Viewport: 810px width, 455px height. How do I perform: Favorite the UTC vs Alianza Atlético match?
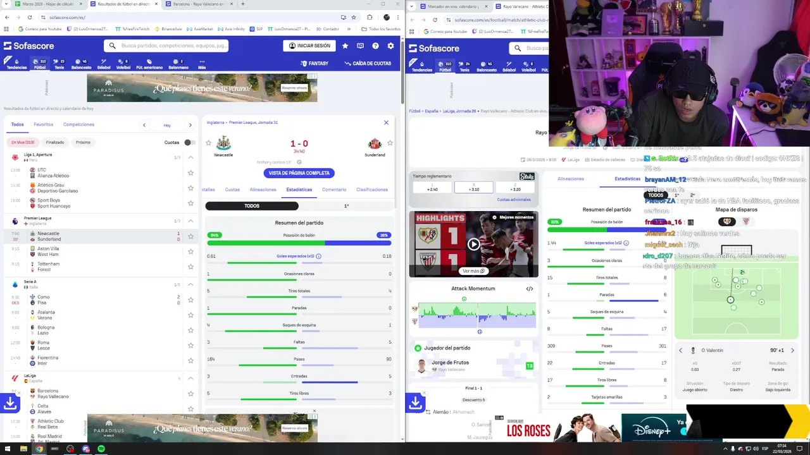pos(190,173)
